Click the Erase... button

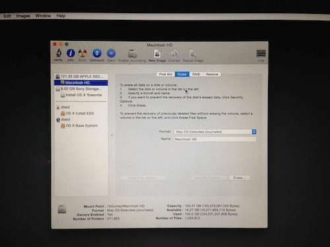(240, 178)
